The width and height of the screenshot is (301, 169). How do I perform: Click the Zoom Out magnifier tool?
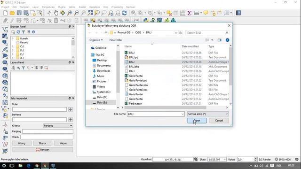tap(76, 13)
